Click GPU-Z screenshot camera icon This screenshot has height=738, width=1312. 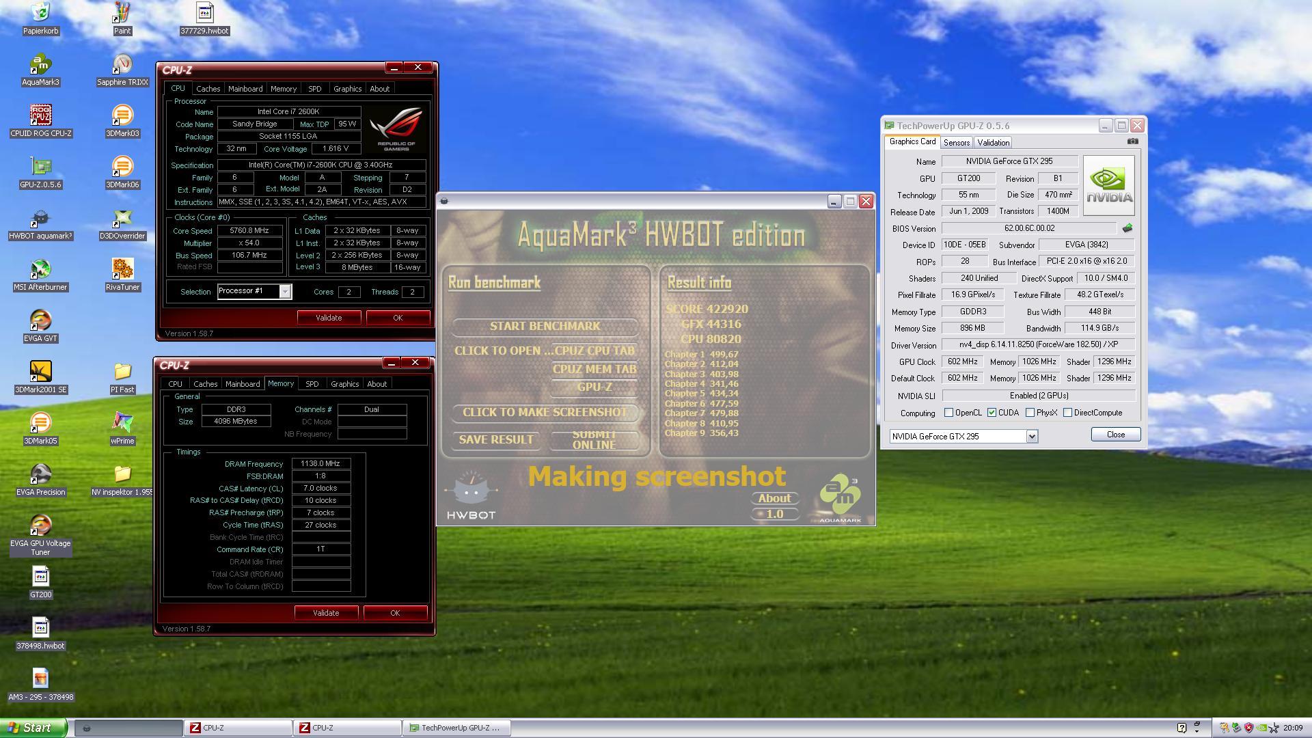[x=1132, y=141]
